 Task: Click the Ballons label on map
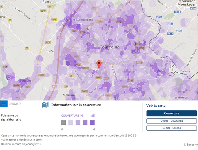(x=185, y=71)
